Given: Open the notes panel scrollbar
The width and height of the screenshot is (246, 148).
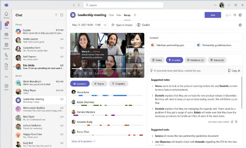Looking at the screenshot, I should tap(242, 93).
